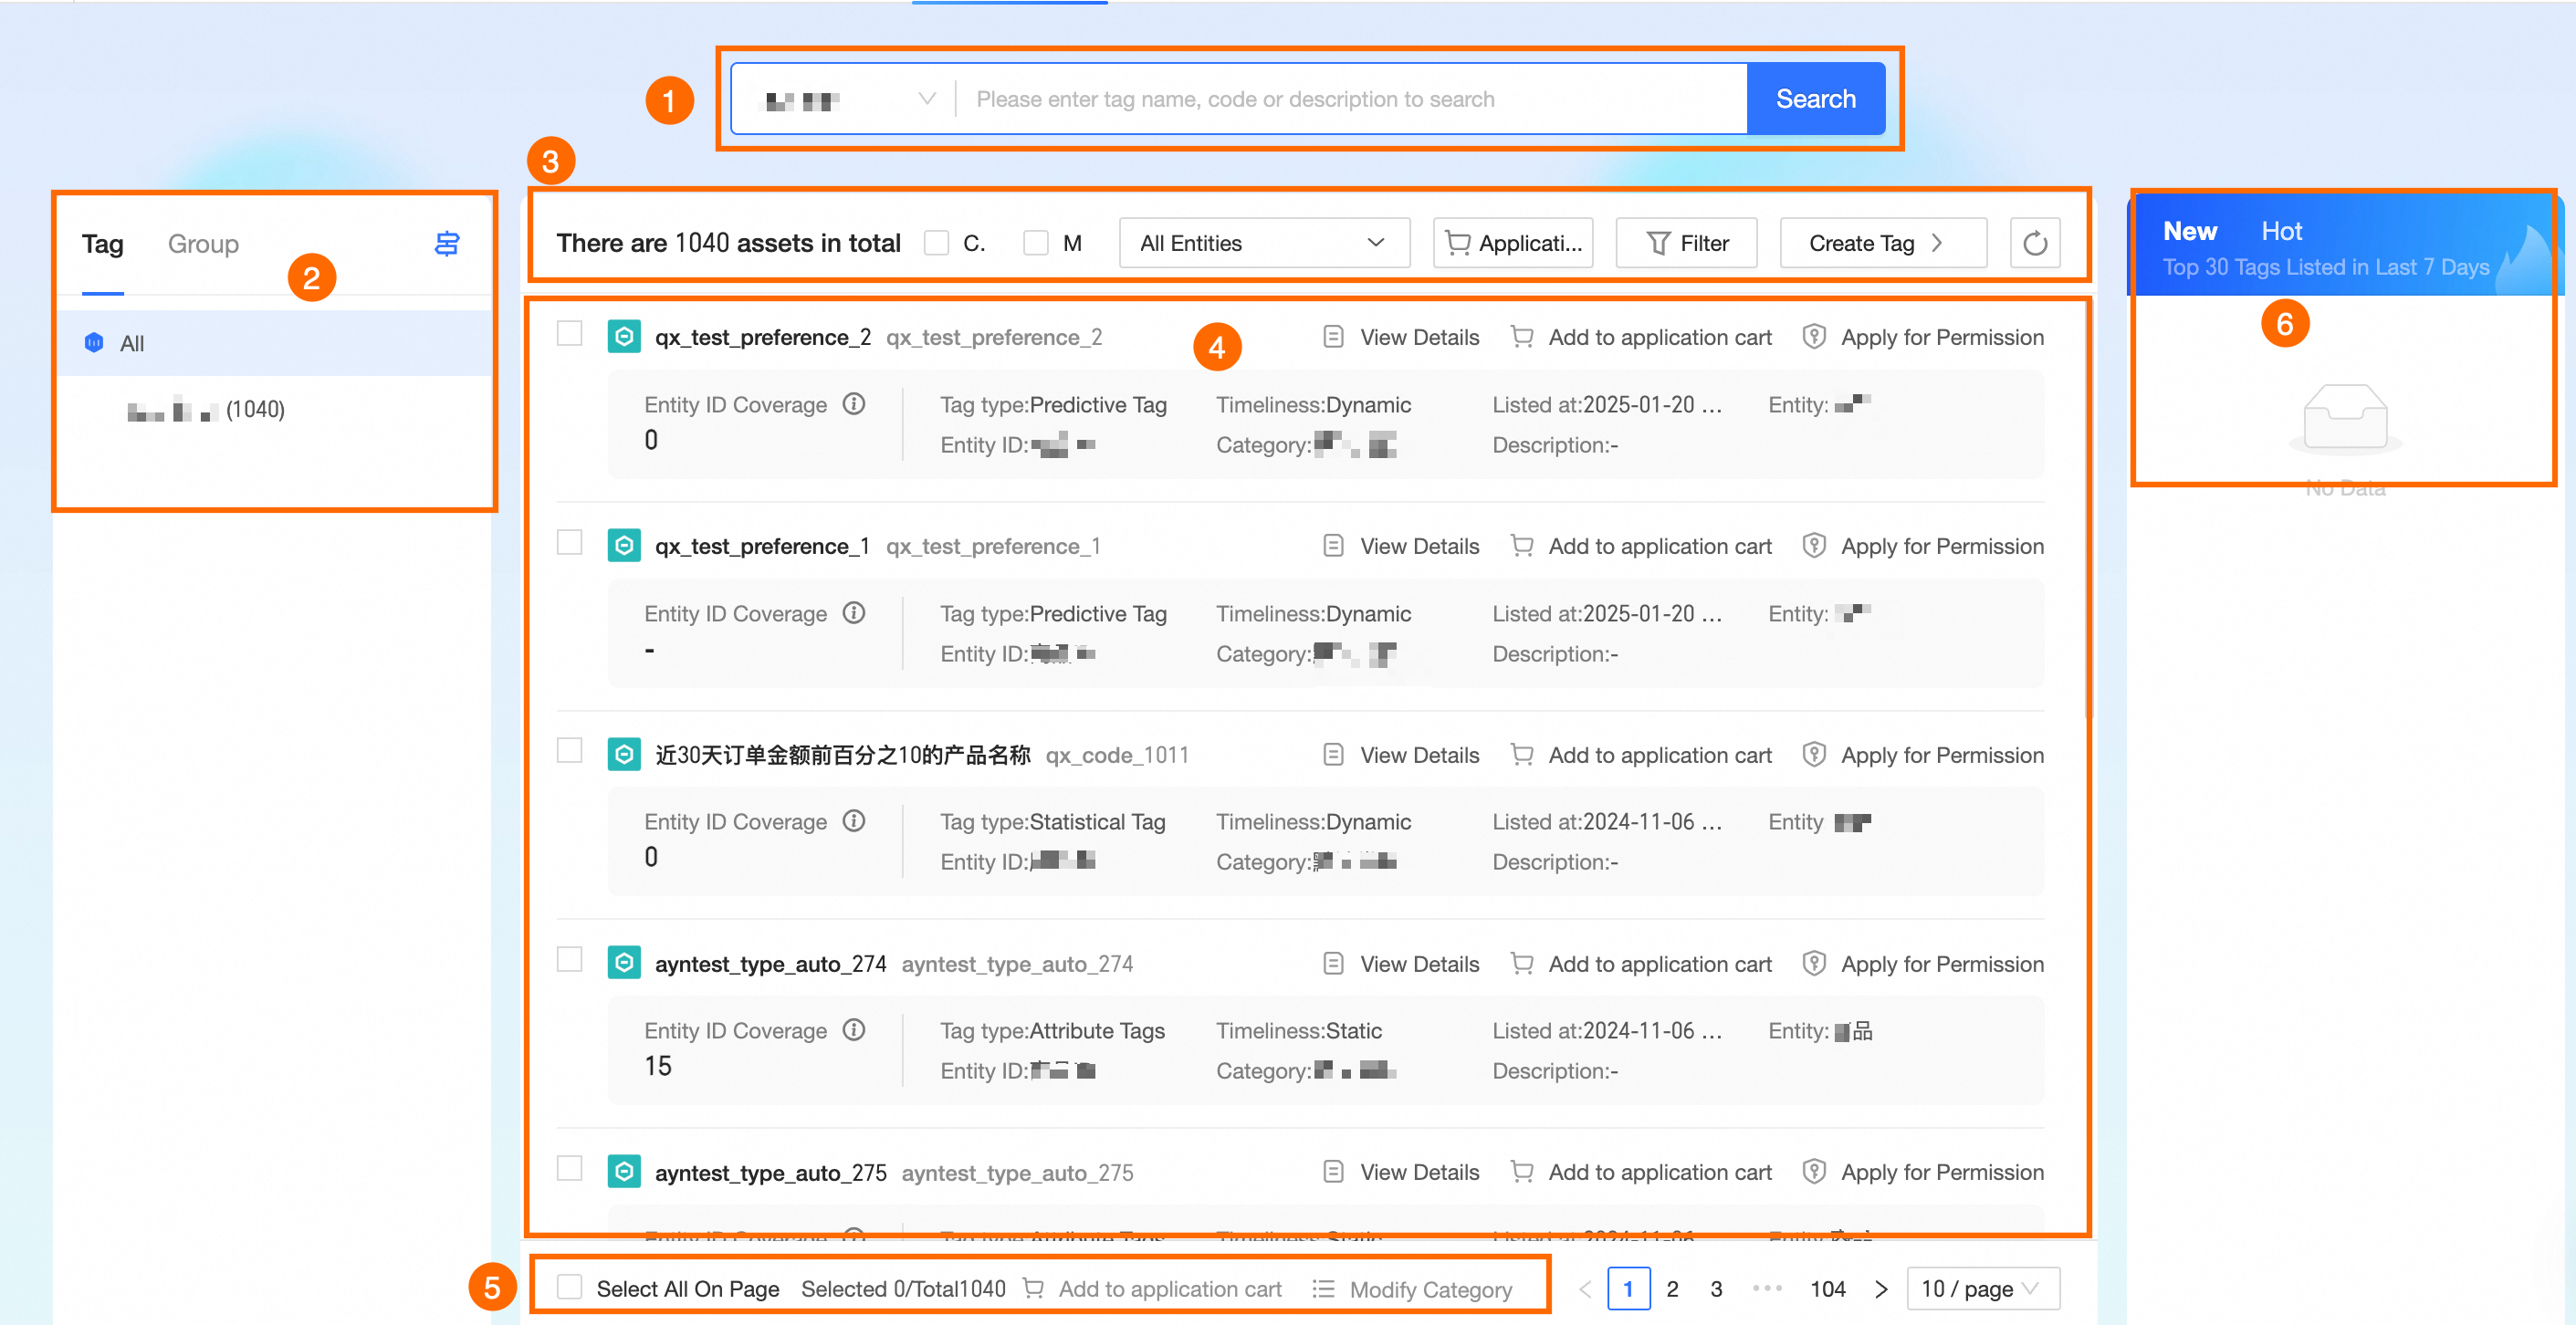Image resolution: width=2576 pixels, height=1325 pixels.
Task: Click teal tag icon of ayntest_type_auto_274
Action: [x=624, y=963]
